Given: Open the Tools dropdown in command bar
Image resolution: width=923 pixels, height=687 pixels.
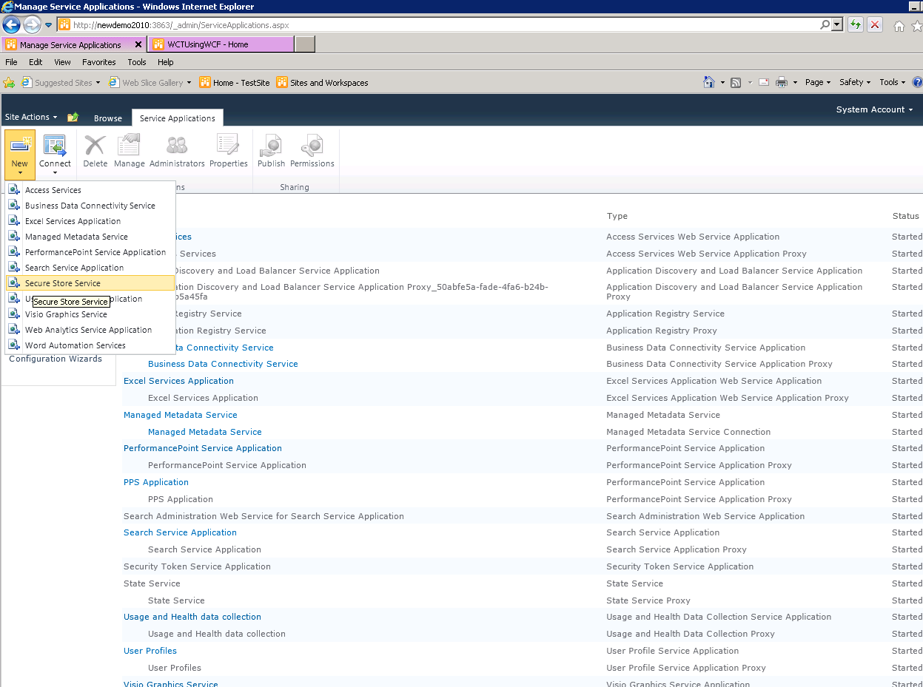Looking at the screenshot, I should tap(892, 82).
